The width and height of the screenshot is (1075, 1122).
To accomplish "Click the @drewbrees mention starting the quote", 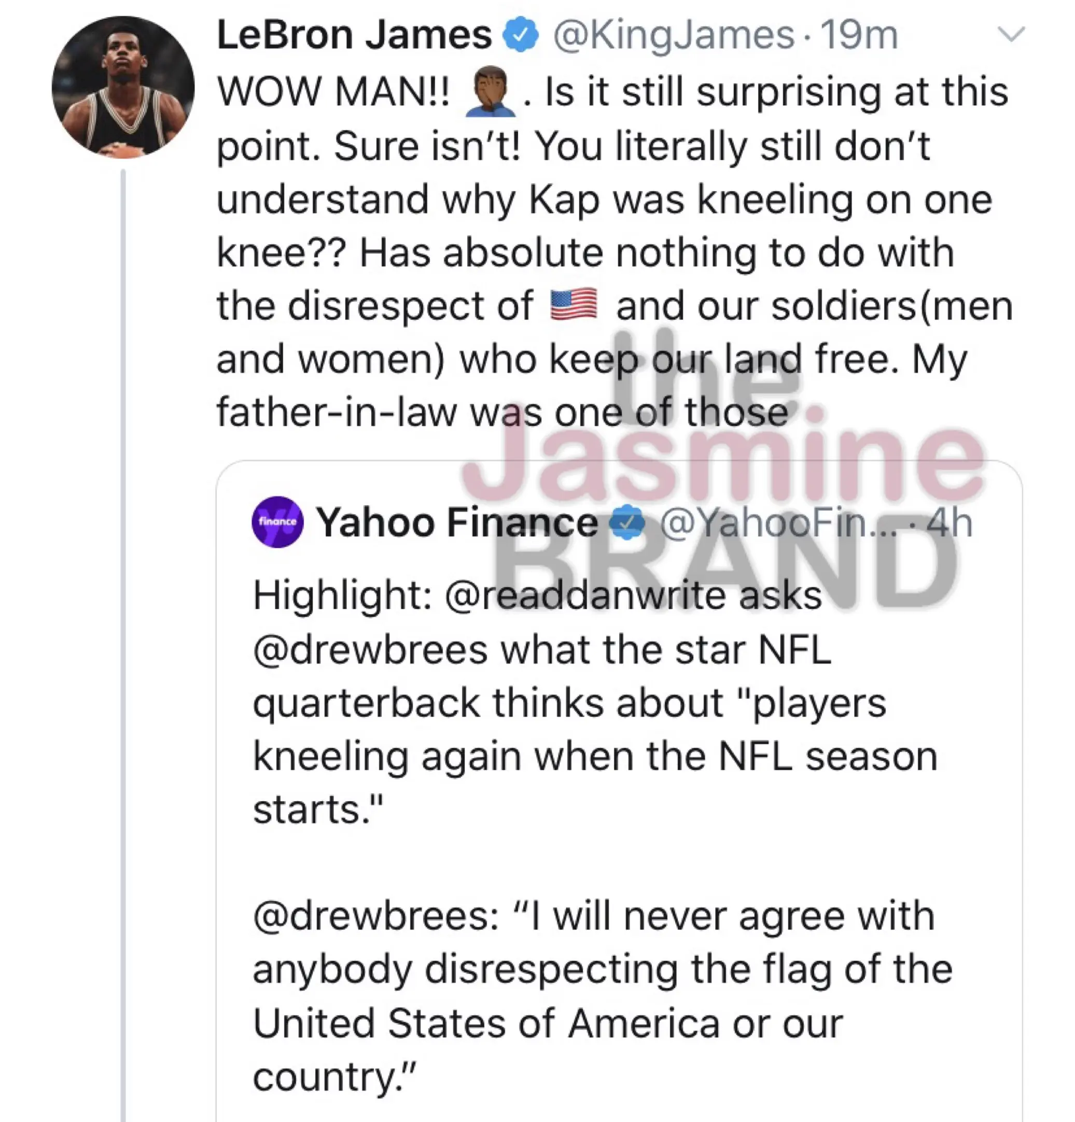I will click(370, 916).
